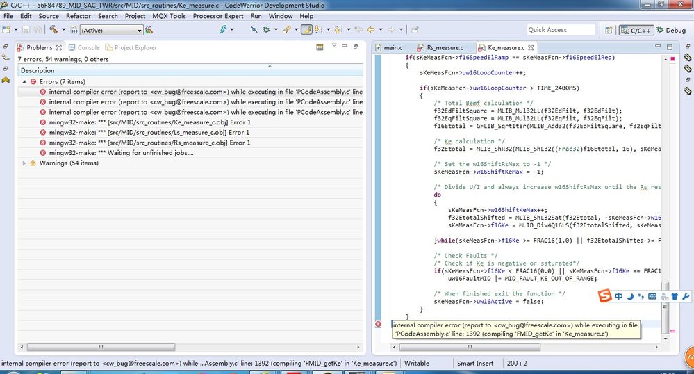Open the MQX Tools menu

click(x=169, y=15)
